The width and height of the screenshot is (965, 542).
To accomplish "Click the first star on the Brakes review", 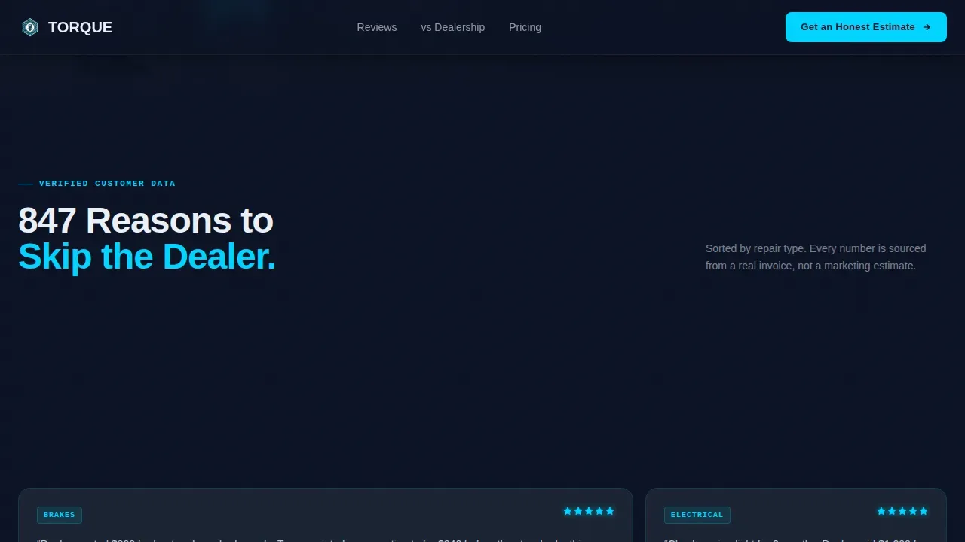I will 568,511.
